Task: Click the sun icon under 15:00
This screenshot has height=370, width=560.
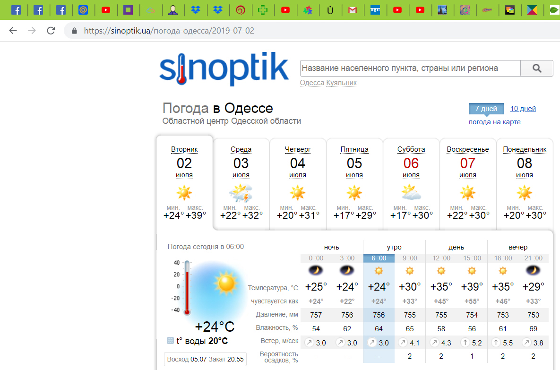Action: coord(472,270)
